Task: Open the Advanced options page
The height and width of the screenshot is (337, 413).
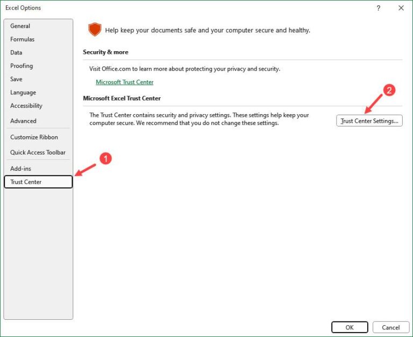Action: tap(24, 121)
